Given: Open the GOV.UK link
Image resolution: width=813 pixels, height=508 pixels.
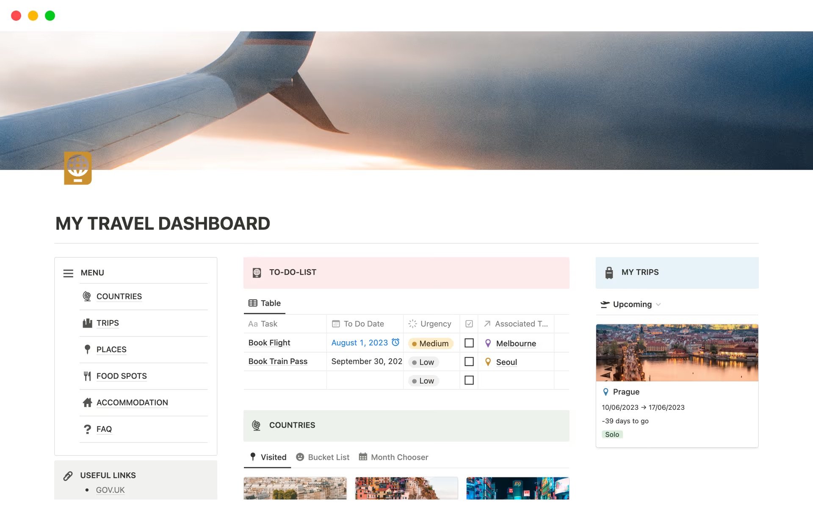Looking at the screenshot, I should (x=110, y=490).
